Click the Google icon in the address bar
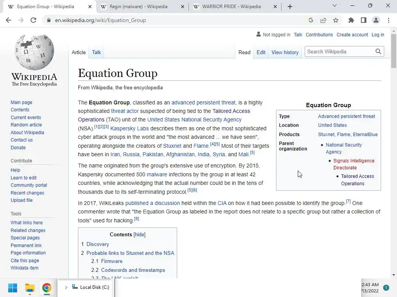The width and height of the screenshot is (397, 297). coord(311,20)
